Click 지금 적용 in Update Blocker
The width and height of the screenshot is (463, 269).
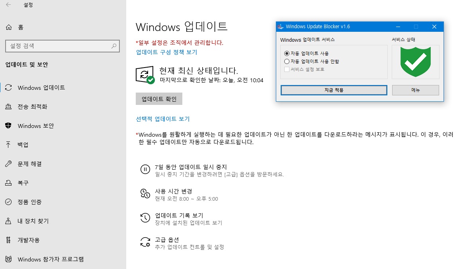click(334, 90)
